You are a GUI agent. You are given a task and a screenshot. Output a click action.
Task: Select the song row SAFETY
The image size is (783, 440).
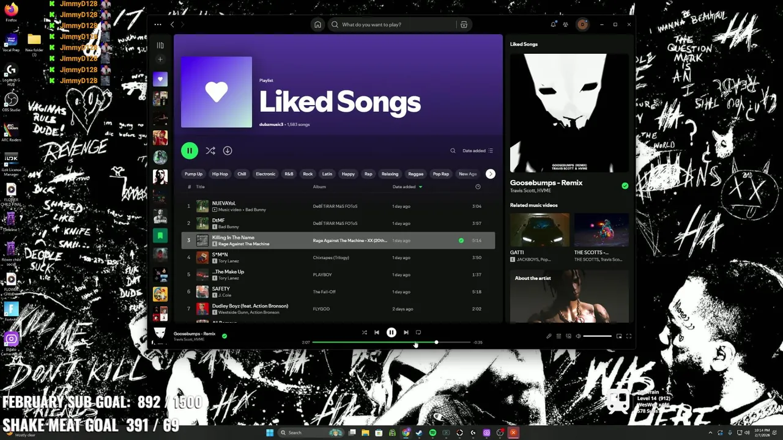[338, 291]
